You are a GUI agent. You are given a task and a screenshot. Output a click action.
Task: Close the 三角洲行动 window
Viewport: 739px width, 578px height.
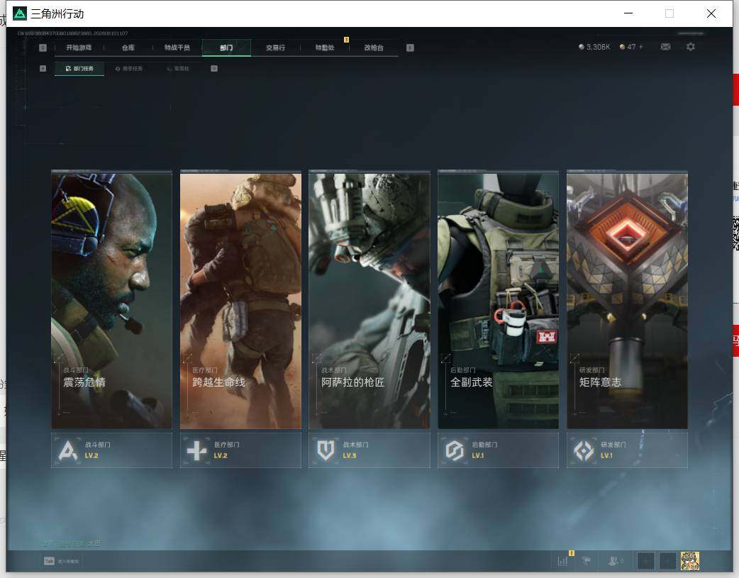(x=711, y=13)
